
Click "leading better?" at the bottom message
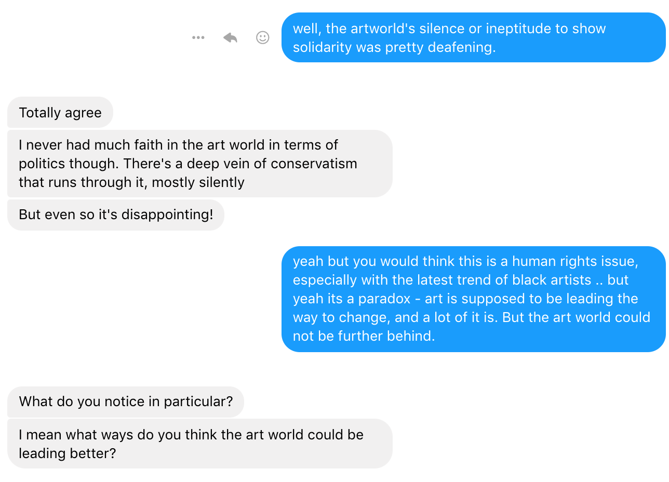point(68,453)
